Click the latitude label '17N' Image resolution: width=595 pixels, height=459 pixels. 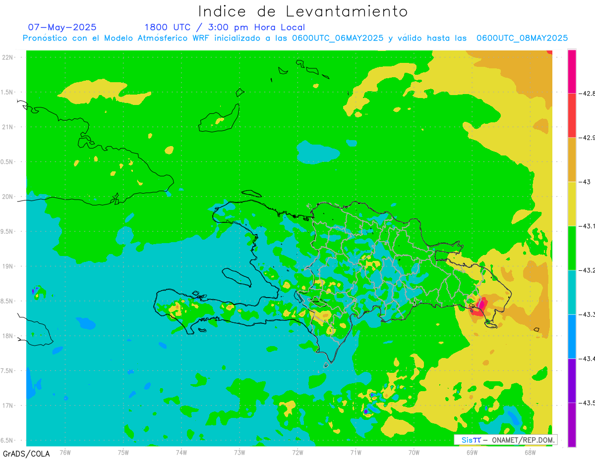click(8, 406)
